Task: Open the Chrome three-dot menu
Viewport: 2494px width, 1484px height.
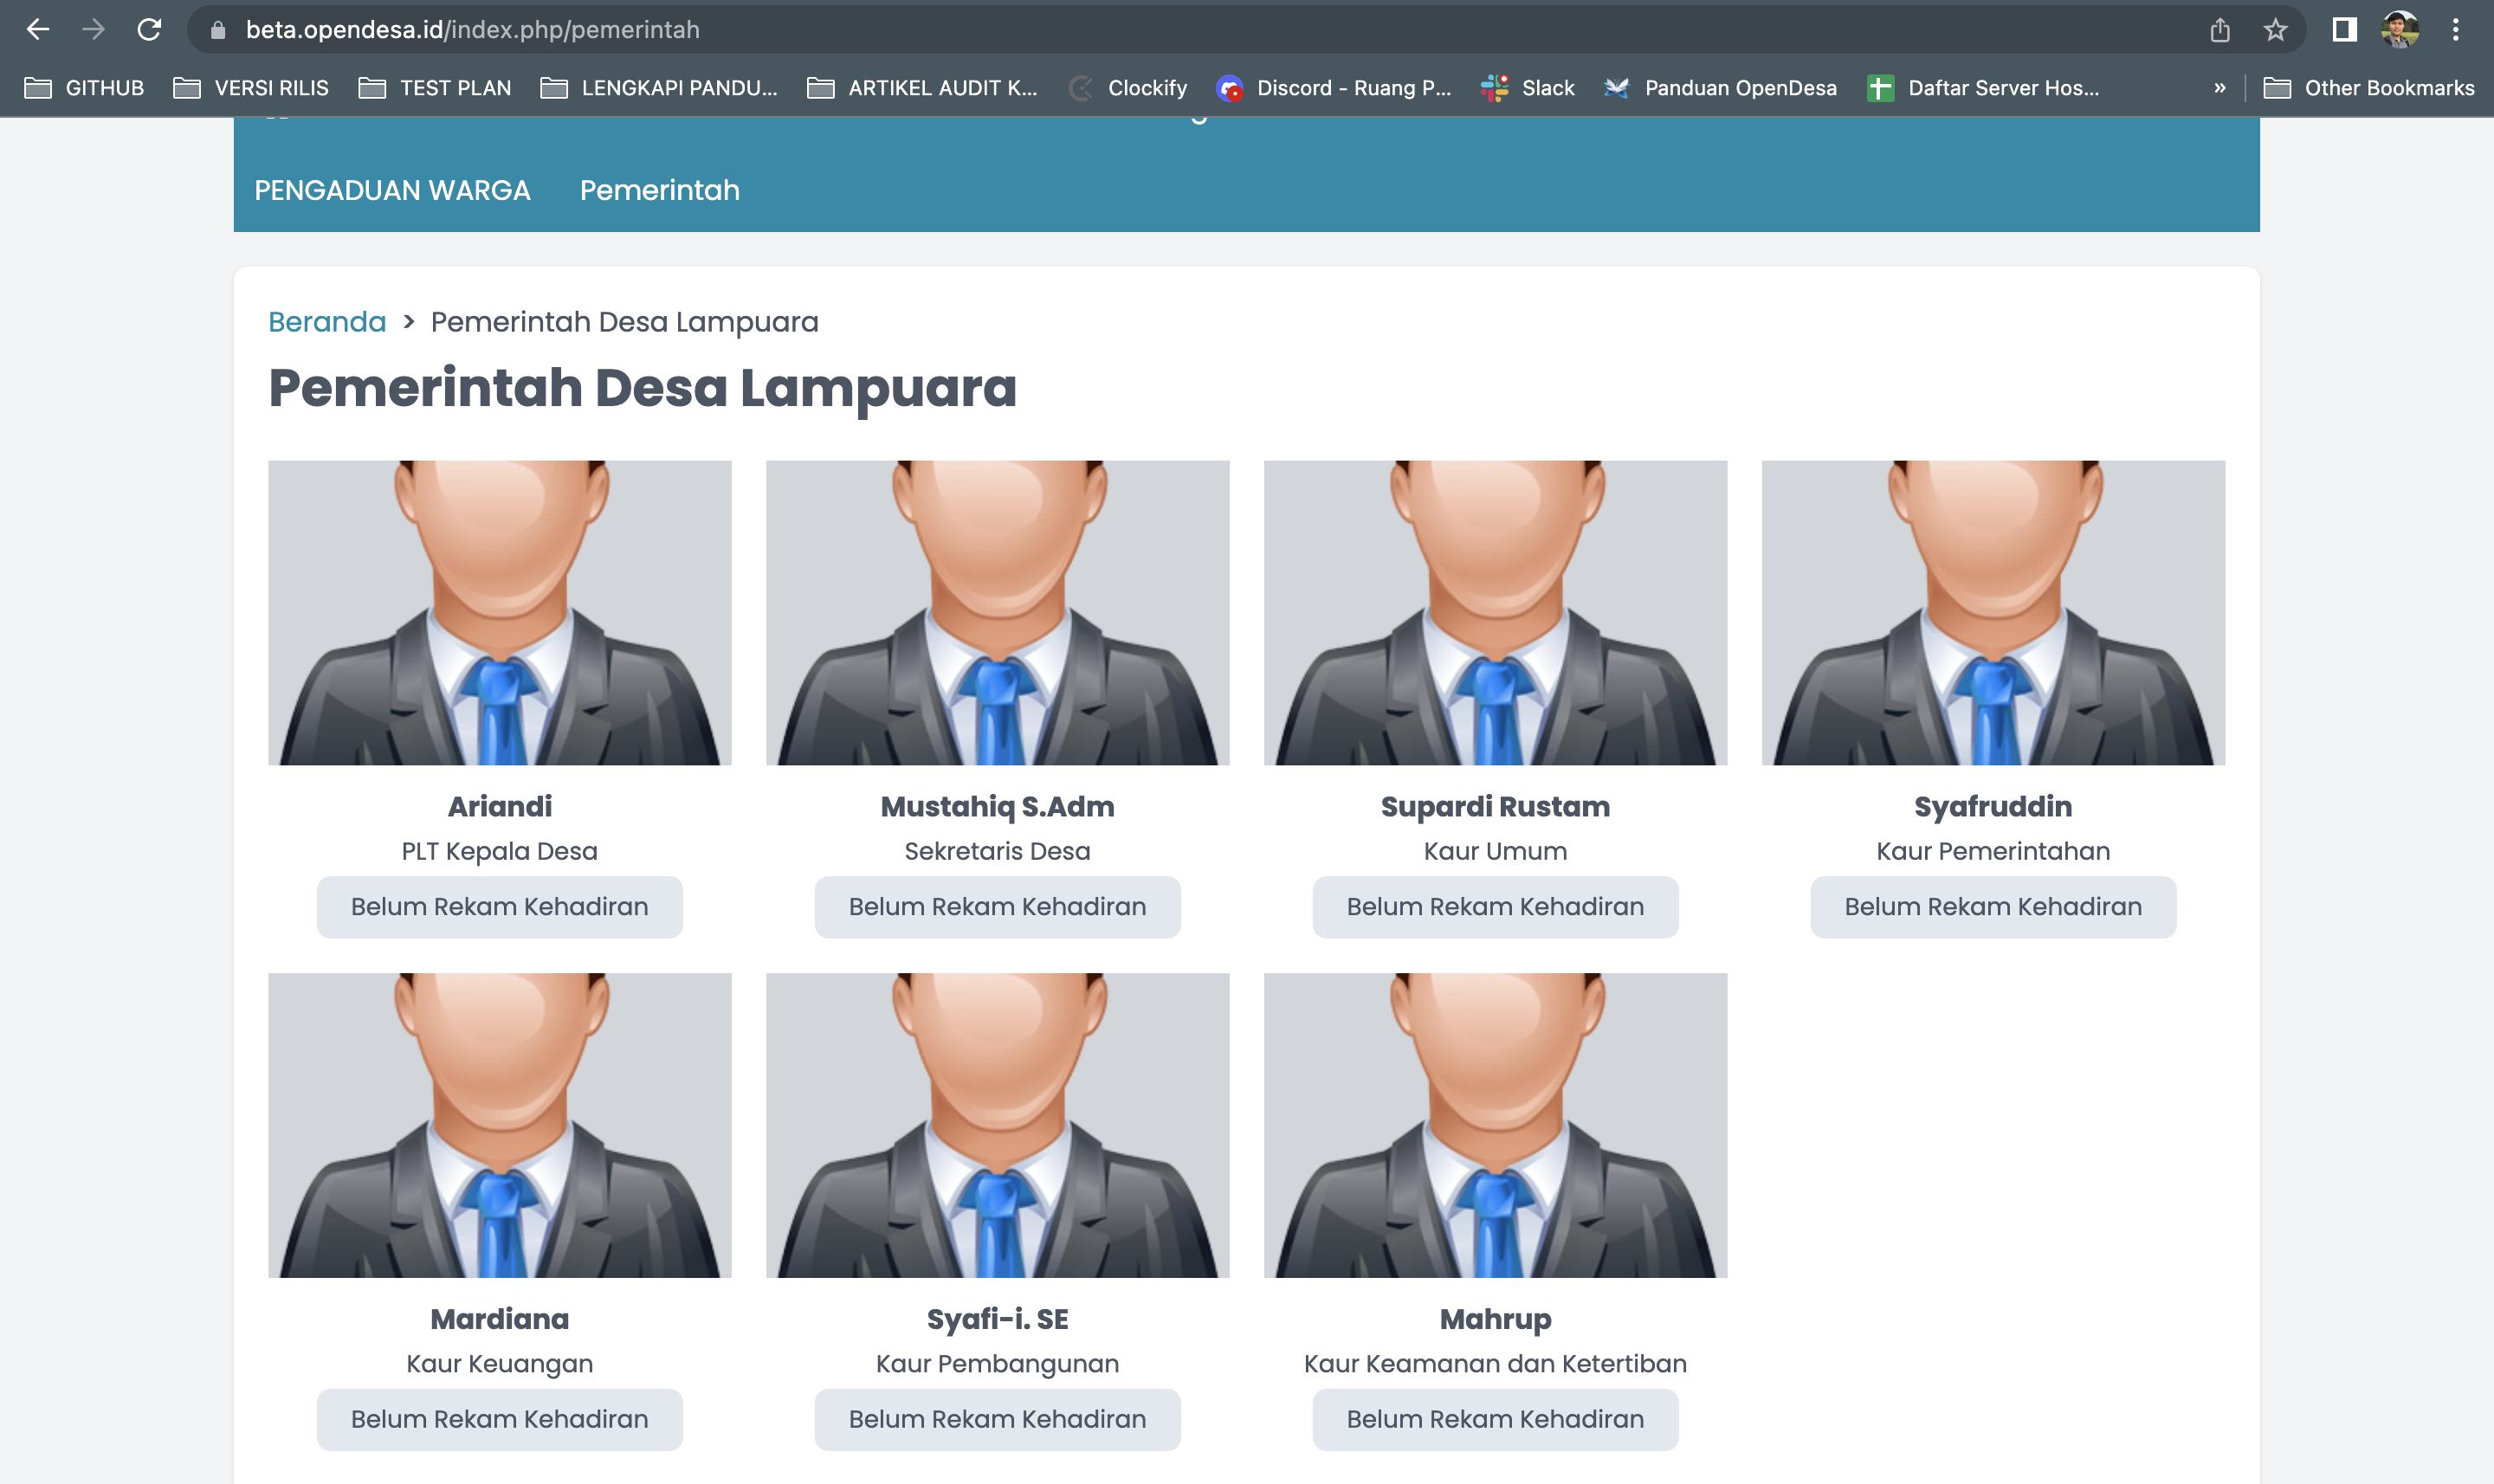Action: 2455,29
